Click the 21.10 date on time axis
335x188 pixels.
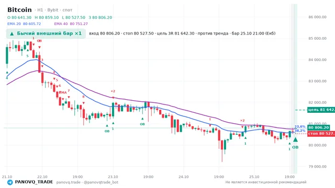coord(7,177)
